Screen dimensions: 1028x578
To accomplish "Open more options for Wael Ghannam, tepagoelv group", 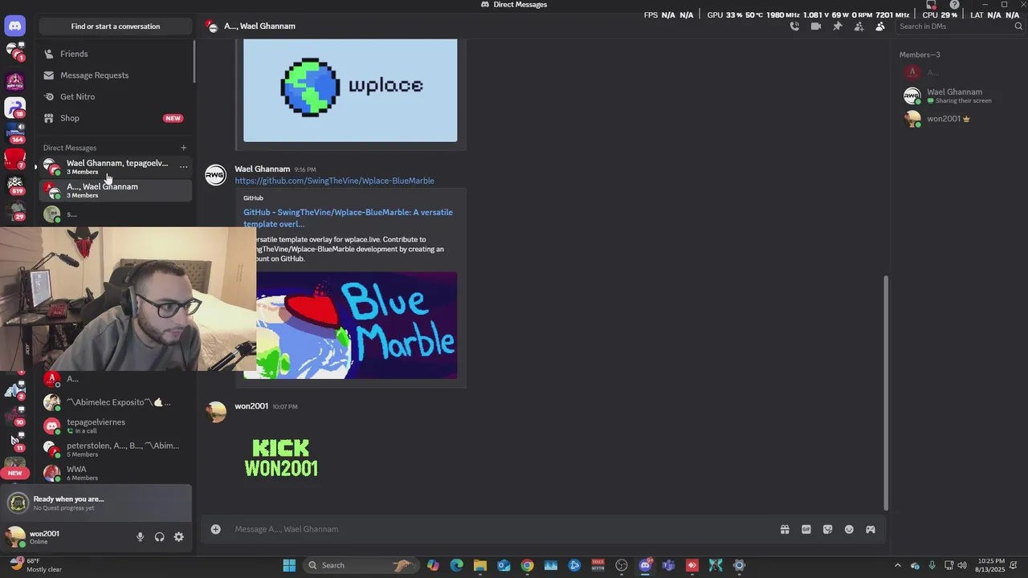I will click(183, 167).
